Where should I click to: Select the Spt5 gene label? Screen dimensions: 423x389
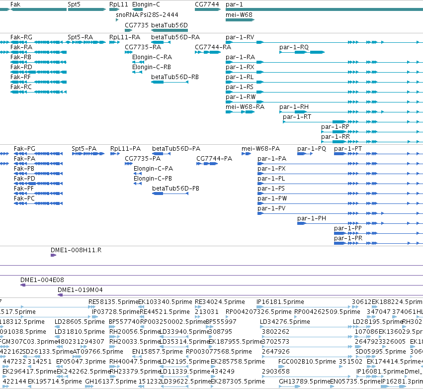pos(74,4)
